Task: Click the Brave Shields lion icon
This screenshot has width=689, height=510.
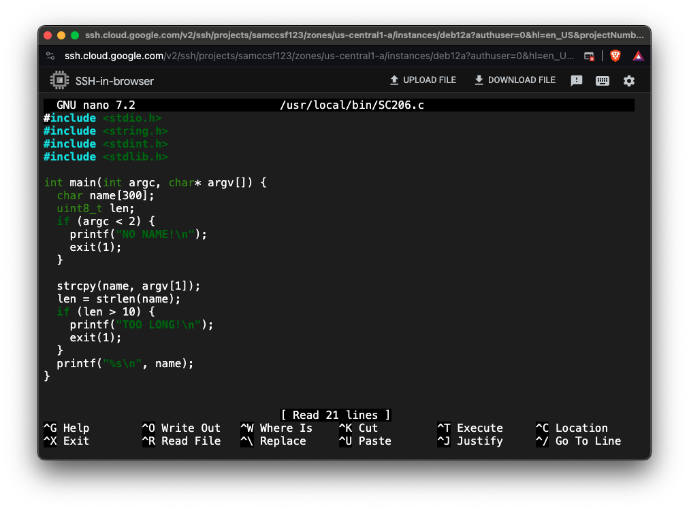Action: 615,56
